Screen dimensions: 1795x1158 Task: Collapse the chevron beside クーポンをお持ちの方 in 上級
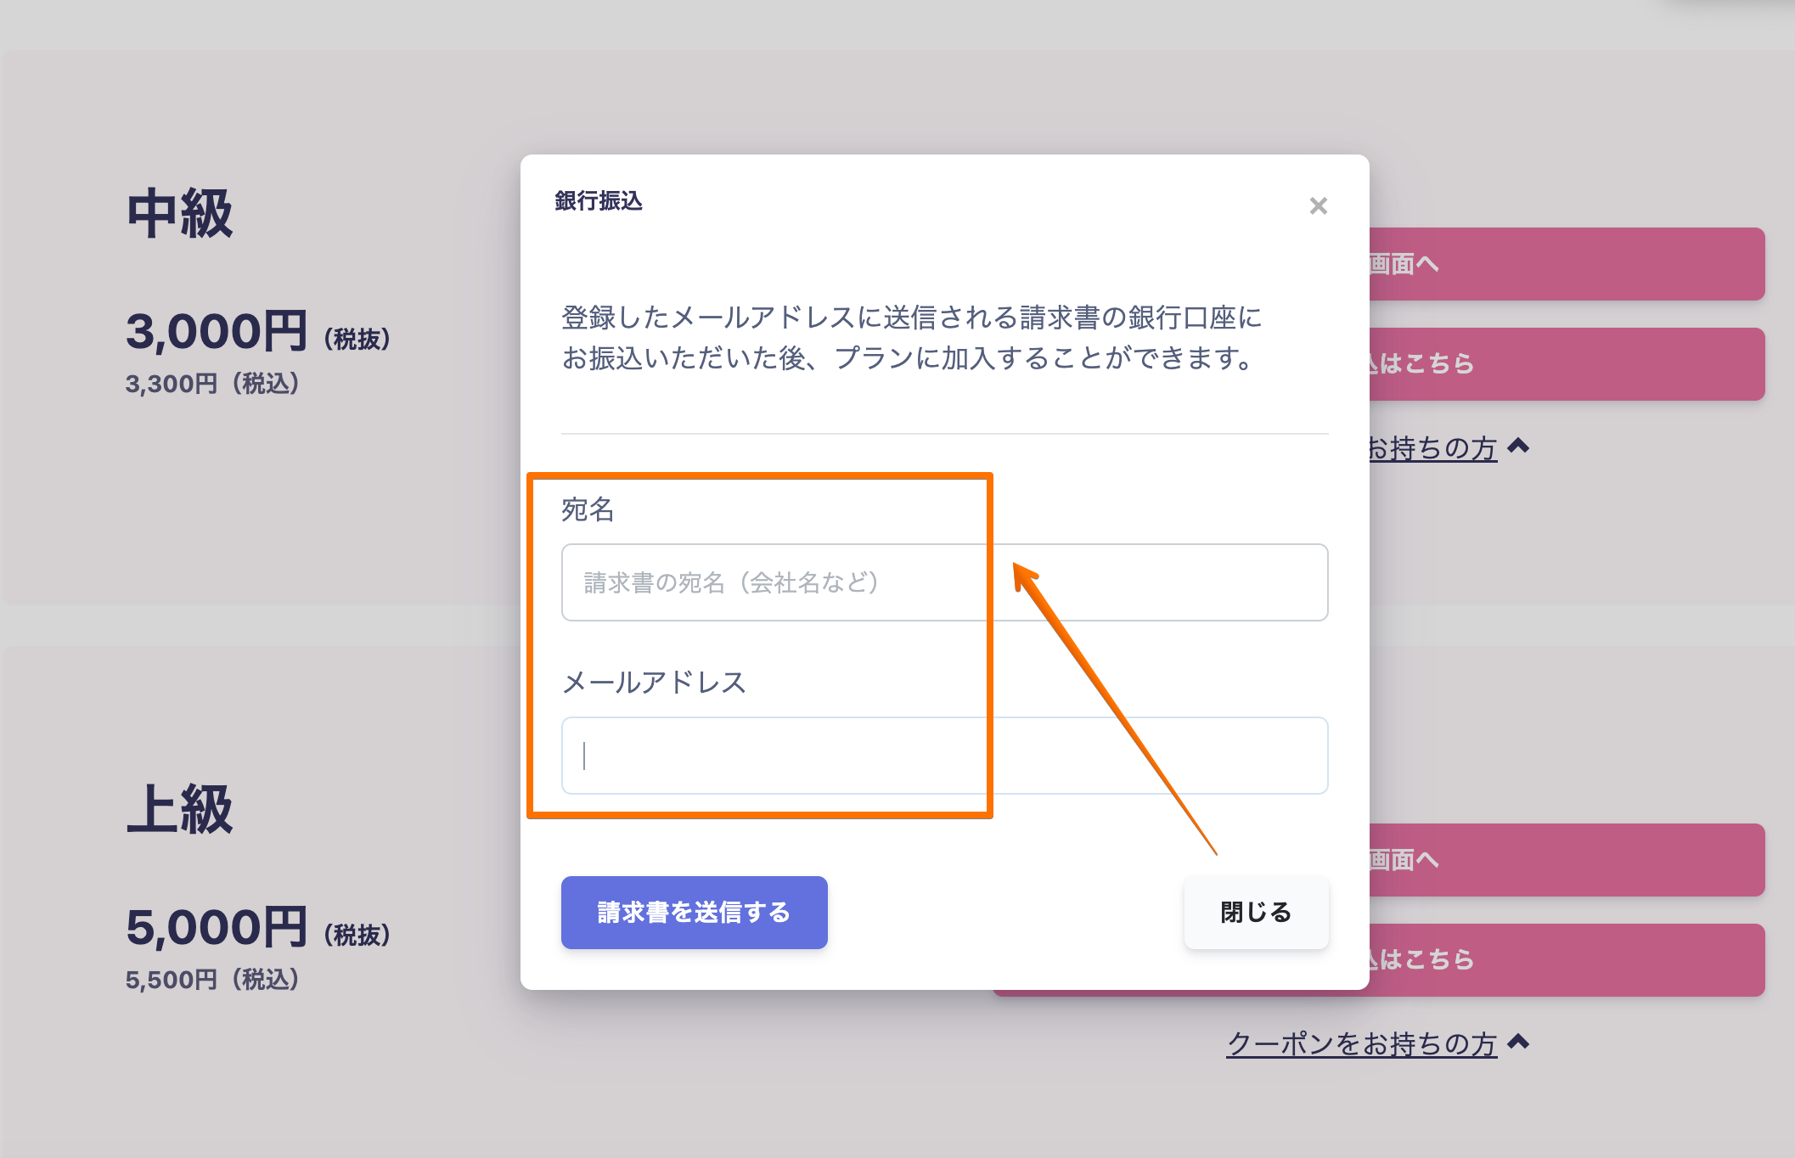(1518, 1042)
